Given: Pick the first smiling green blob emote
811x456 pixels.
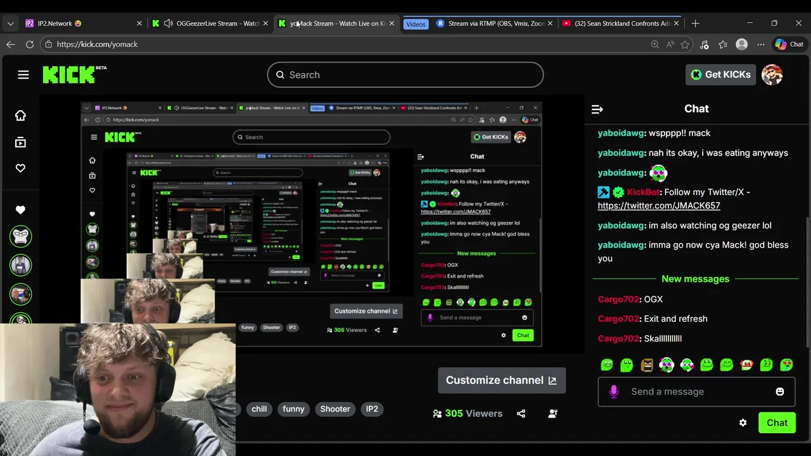Looking at the screenshot, I should pos(607,365).
